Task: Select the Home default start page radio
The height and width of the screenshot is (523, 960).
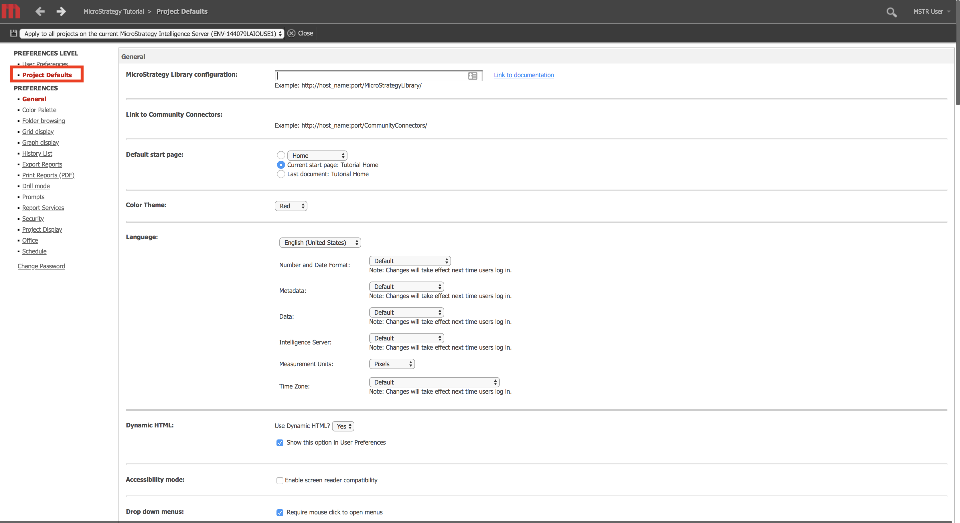Action: [281, 155]
